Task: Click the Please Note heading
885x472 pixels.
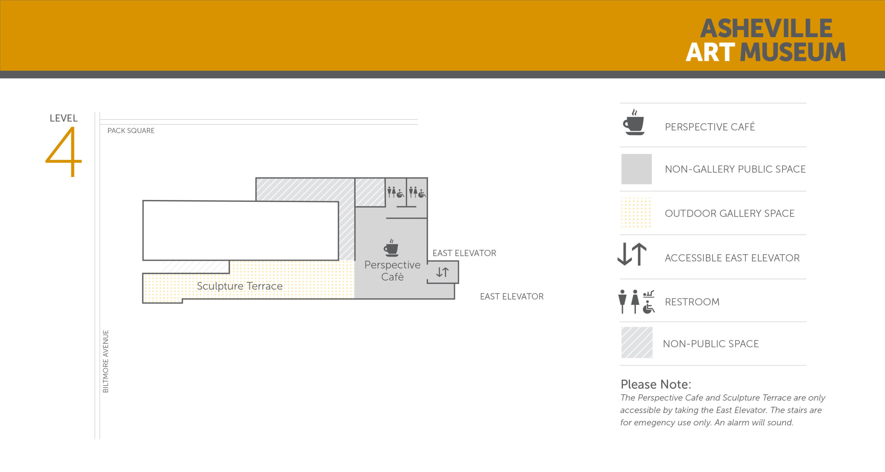Action: [x=656, y=384]
